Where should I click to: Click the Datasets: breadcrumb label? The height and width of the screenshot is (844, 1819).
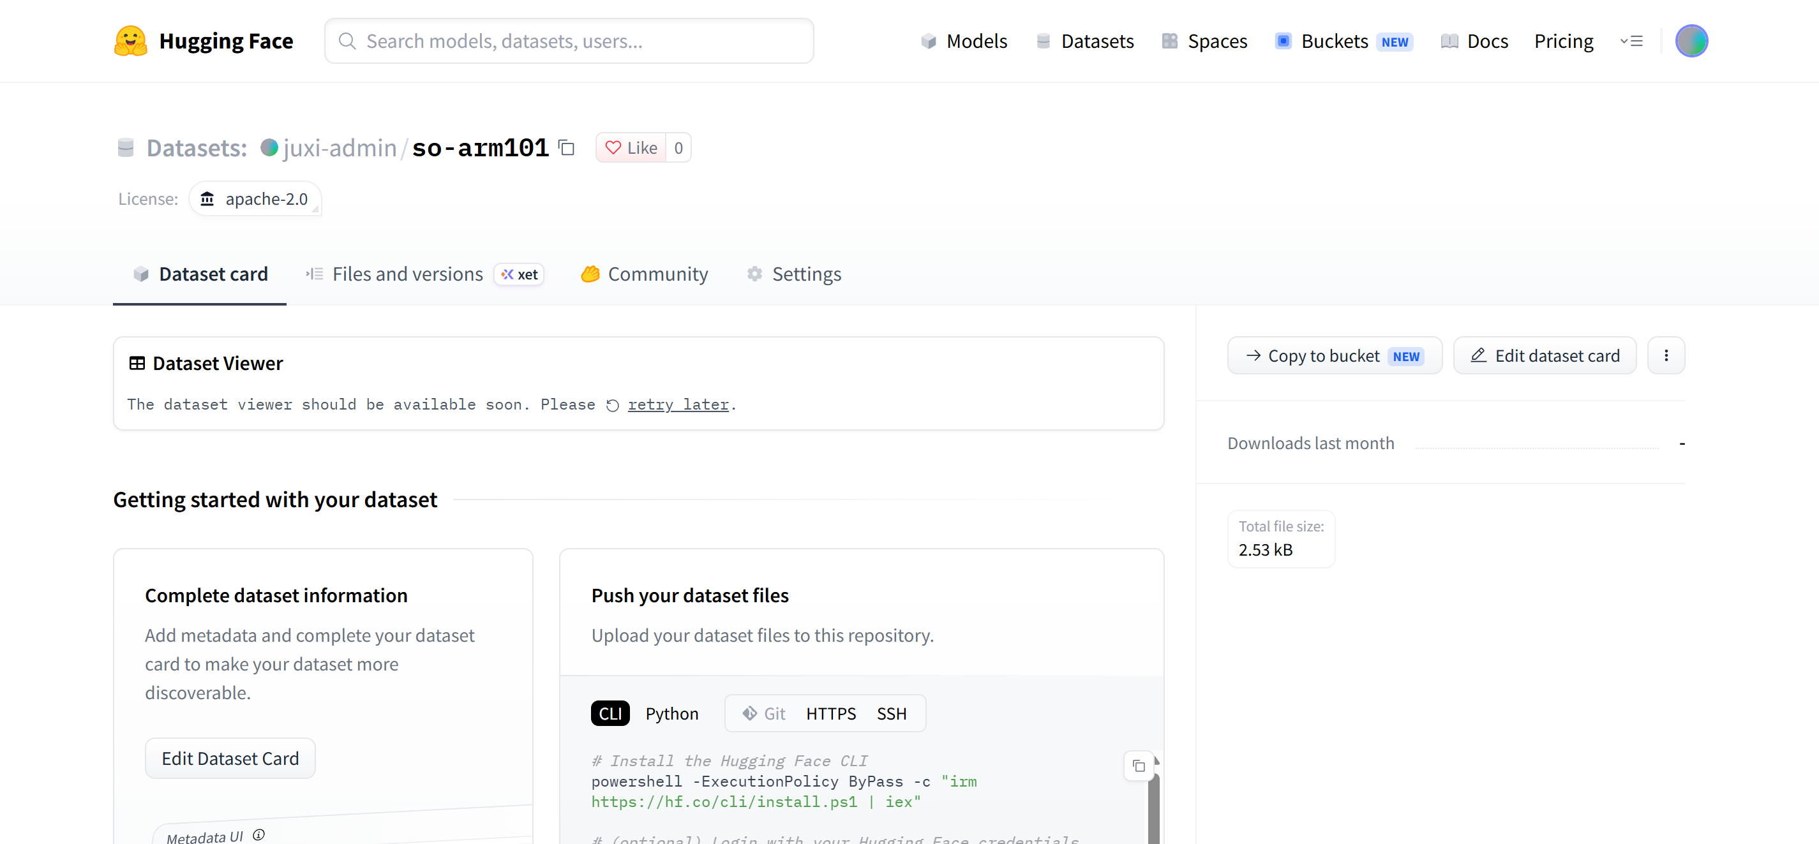point(197,147)
